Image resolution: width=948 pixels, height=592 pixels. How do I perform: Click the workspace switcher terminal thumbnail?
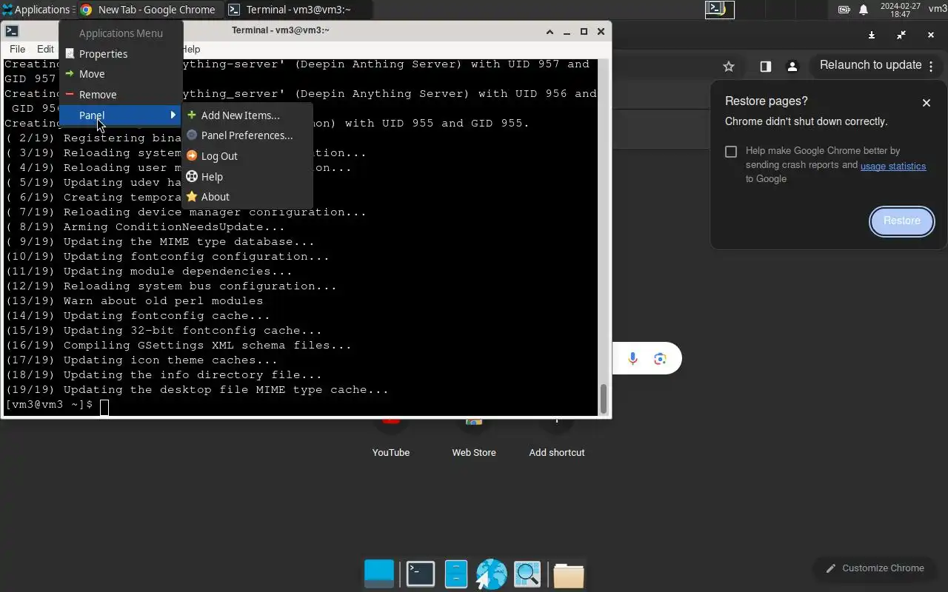719,10
